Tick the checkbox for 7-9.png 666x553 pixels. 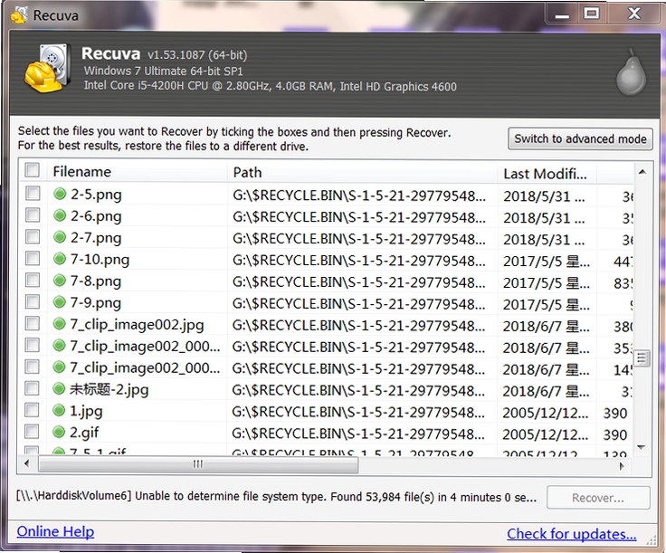coord(33,301)
